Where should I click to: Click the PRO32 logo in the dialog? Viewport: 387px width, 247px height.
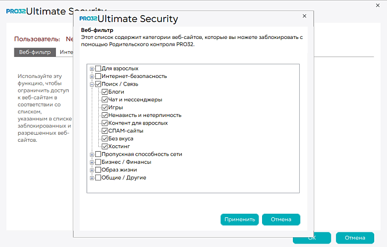tap(88, 19)
